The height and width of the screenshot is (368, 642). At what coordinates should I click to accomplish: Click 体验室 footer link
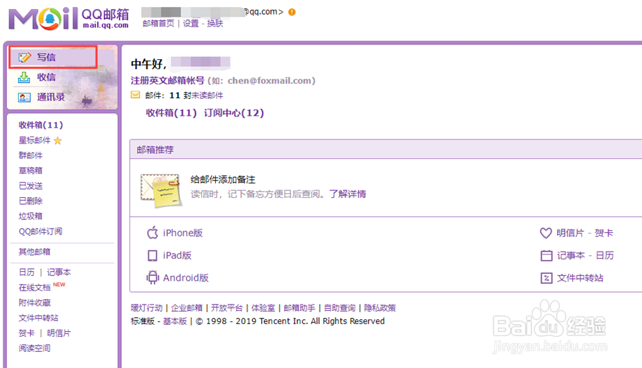point(263,308)
